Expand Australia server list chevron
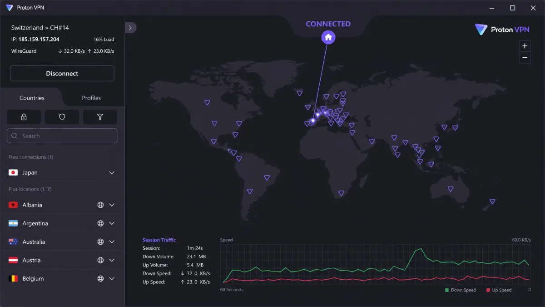Image resolution: width=545 pixels, height=307 pixels. pos(112,242)
